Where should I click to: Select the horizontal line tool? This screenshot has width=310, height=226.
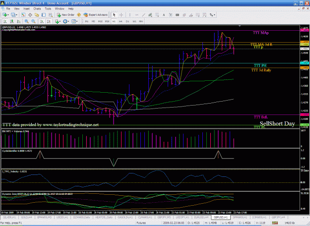(x=136, y=15)
